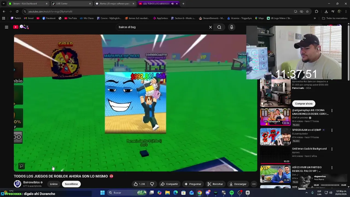Share video with Compartir button
The width and height of the screenshot is (350, 197).
click(169, 184)
